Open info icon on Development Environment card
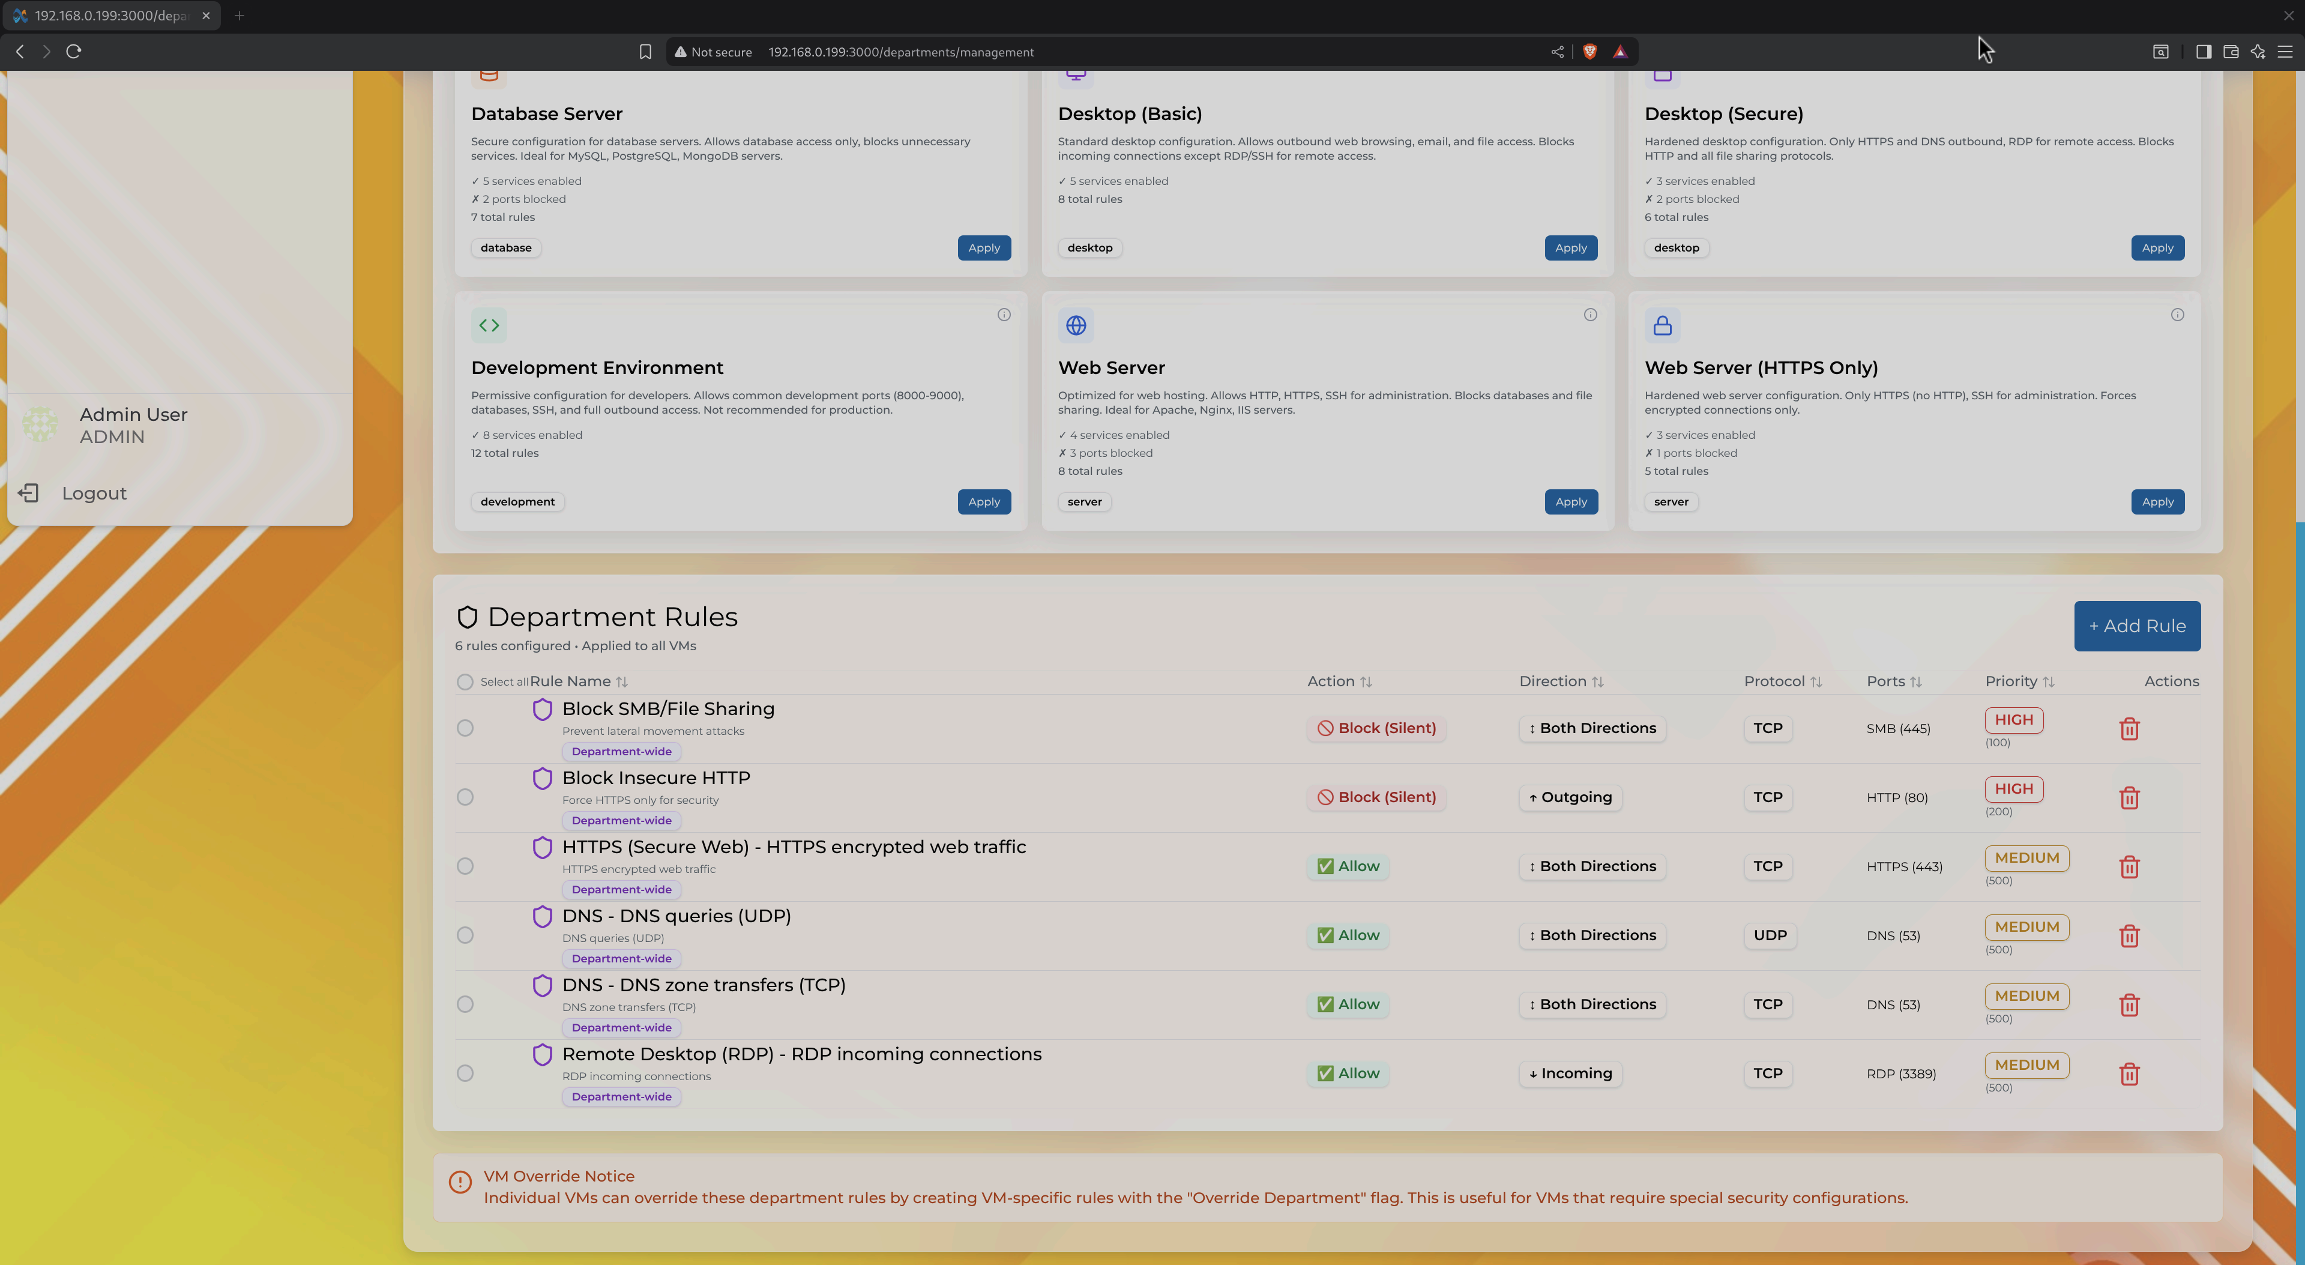This screenshot has width=2305, height=1265. 1004,315
